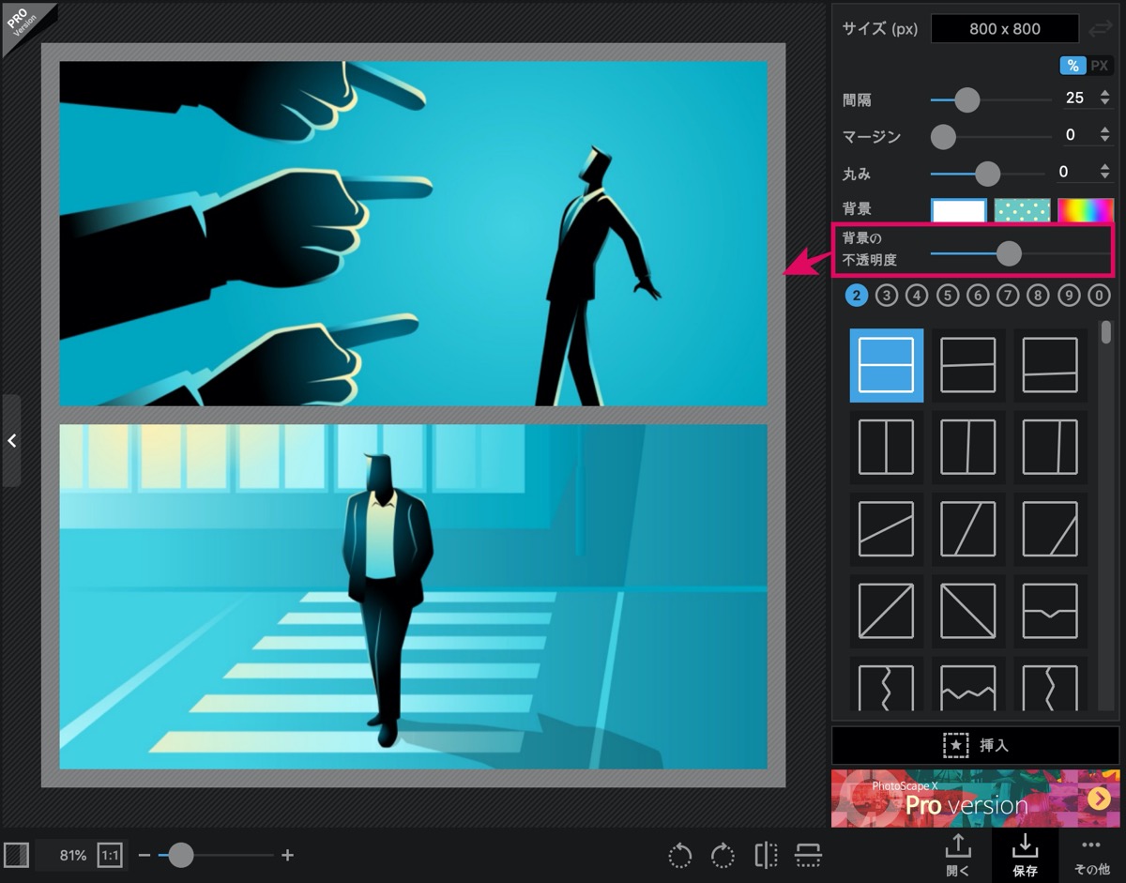Expand the collapsed left side panel
The height and width of the screenshot is (883, 1126).
point(11,440)
